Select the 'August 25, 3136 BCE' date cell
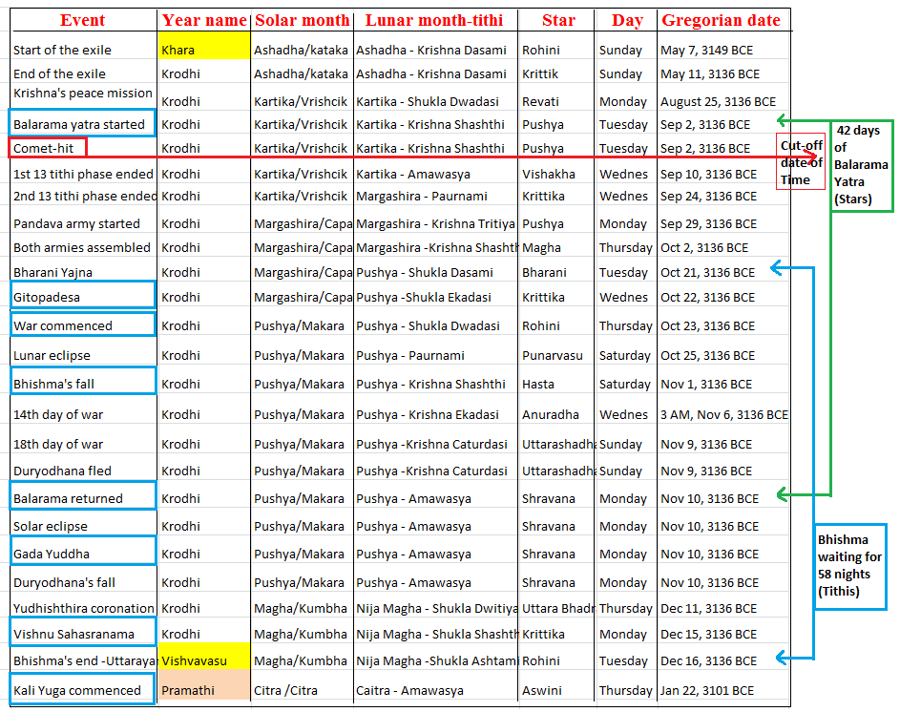The height and width of the screenshot is (712, 900). point(718,101)
